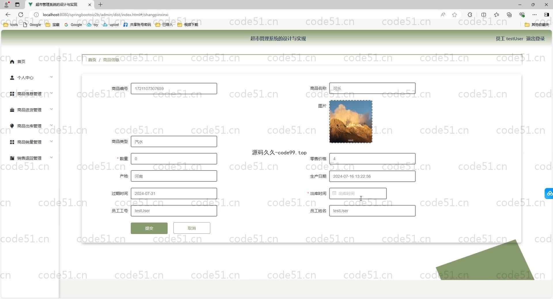Click the 生产日期 input field
553x299 pixels.
[x=372, y=176]
